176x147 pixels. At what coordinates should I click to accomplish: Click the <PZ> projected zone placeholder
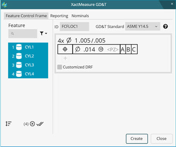pos(113,49)
